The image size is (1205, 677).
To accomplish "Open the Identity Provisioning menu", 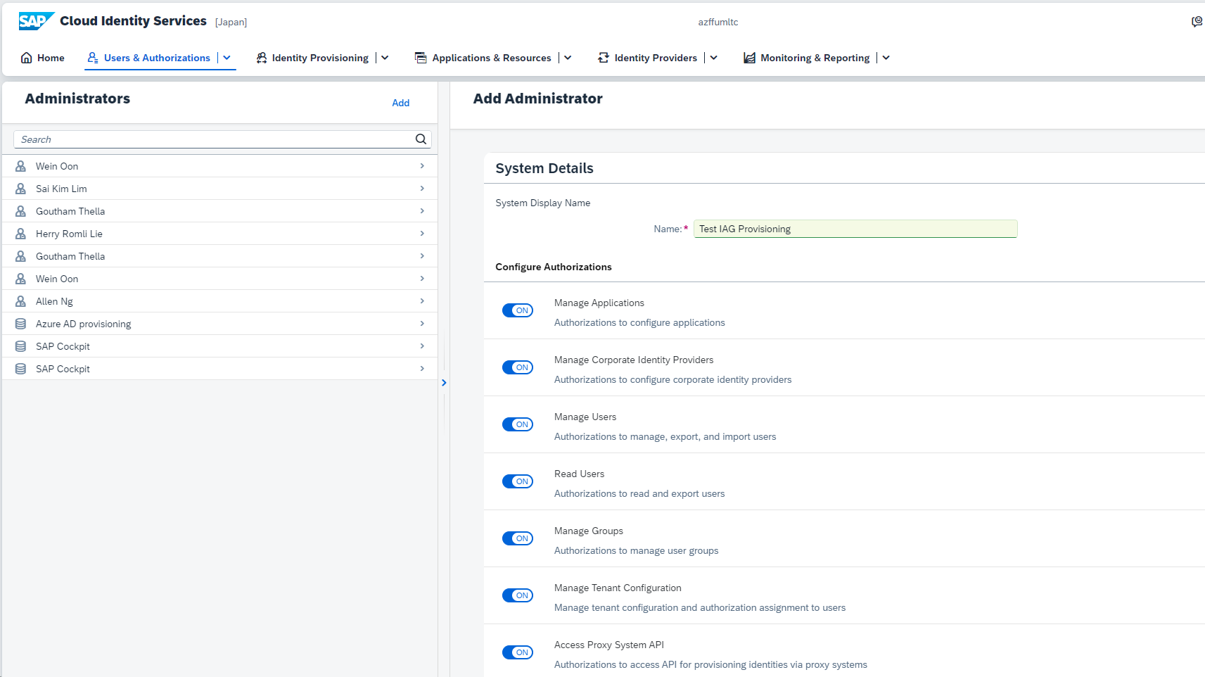I will tap(319, 58).
